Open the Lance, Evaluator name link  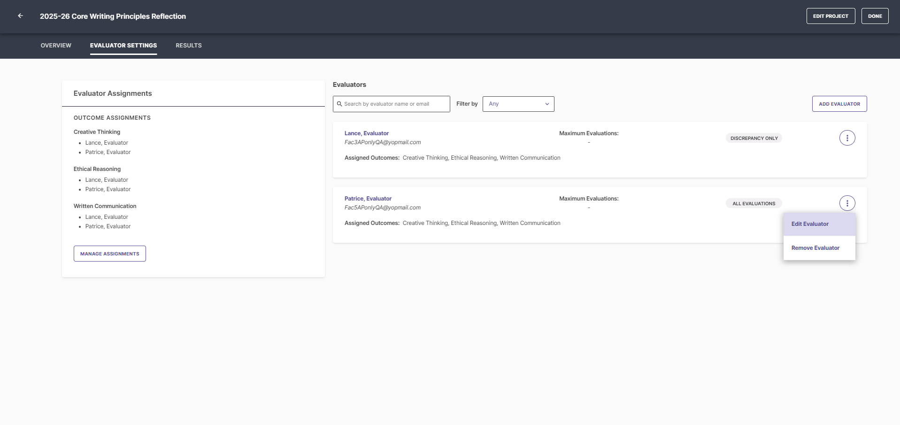point(367,133)
